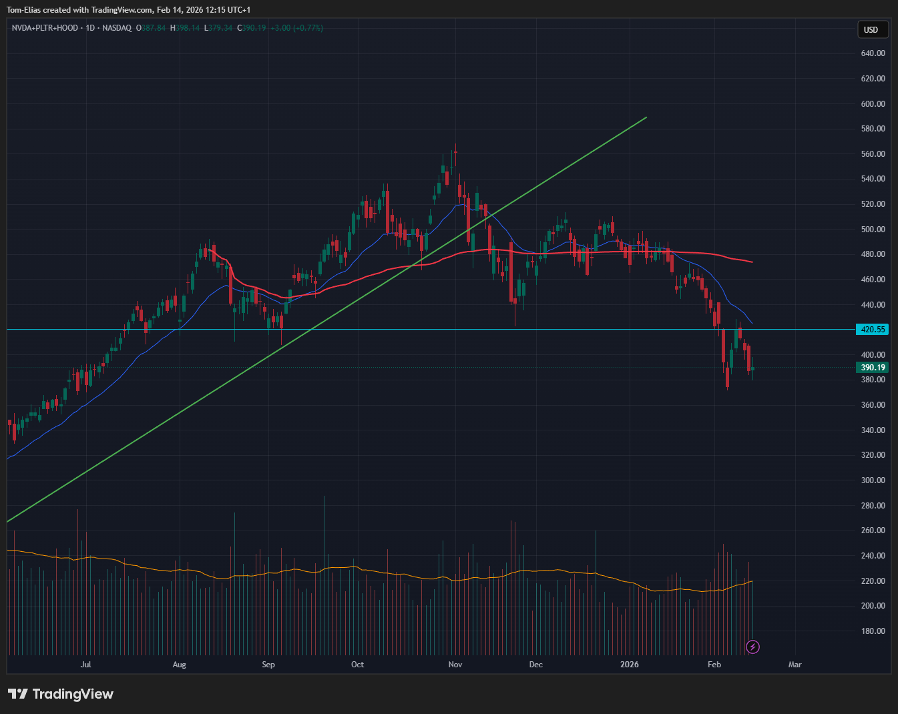The height and width of the screenshot is (714, 898).
Task: Click the Nov label on the time axis
Action: pos(455,665)
